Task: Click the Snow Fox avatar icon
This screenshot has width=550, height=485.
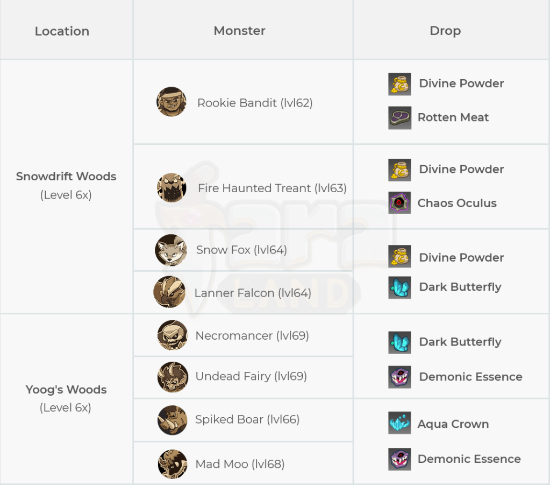Action: (x=171, y=250)
